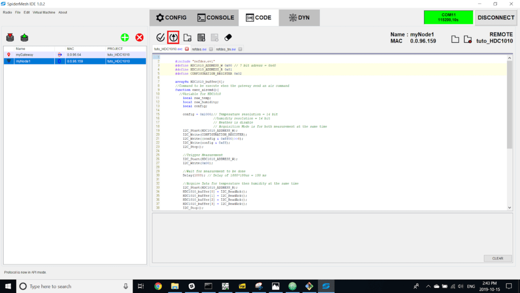Click the myNode1 node type icon
Viewport: 520px width, 293px height.
(x=9, y=61)
